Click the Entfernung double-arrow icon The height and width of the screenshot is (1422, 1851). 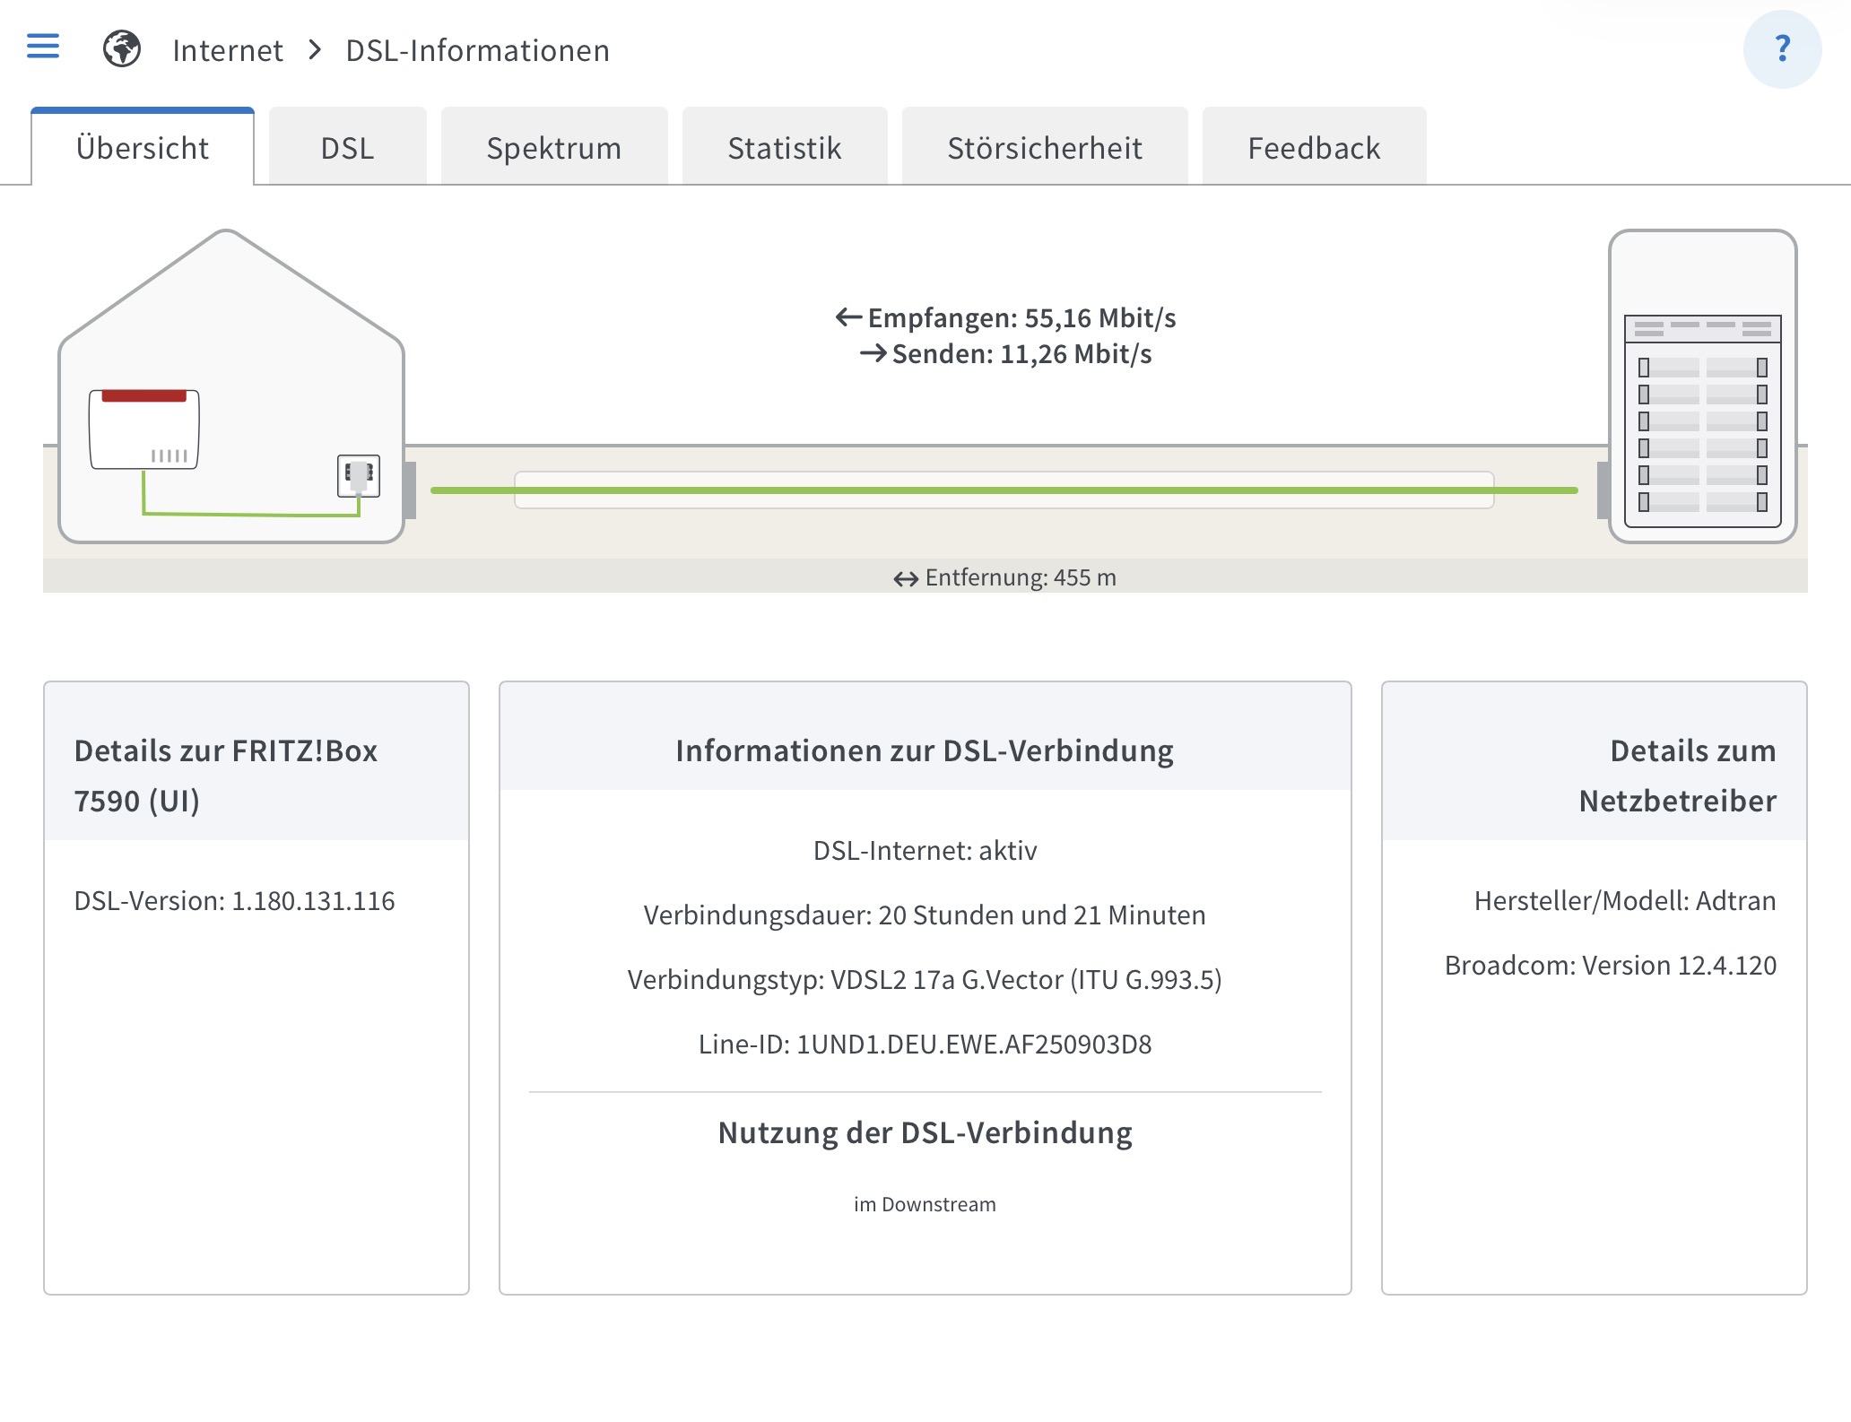click(905, 579)
